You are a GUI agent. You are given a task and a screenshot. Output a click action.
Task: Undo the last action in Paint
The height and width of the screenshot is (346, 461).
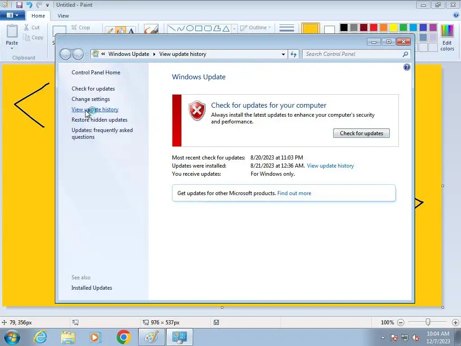point(29,5)
